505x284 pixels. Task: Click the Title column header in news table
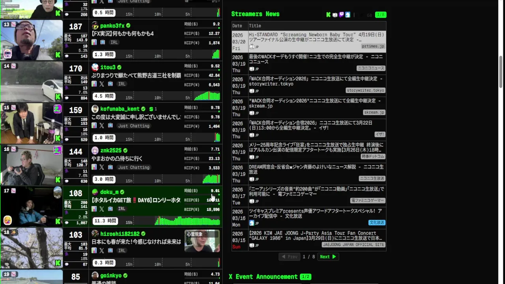point(255,26)
